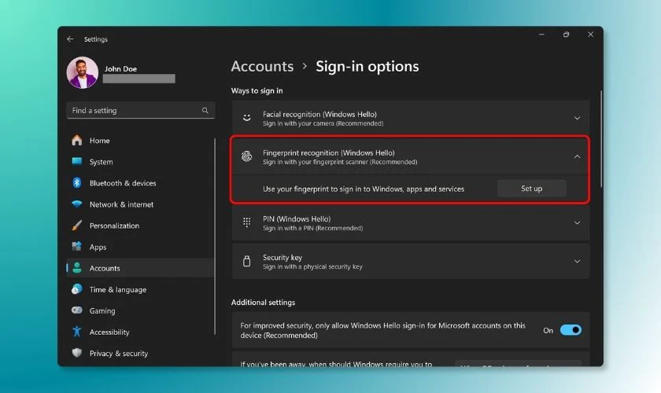Click the search magnifier icon

205,110
